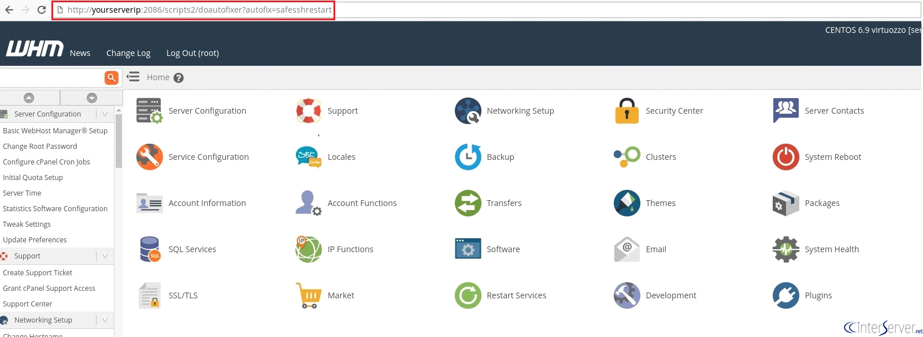This screenshot has width=923, height=337.
Task: Select Networking Setup sidebar section header
Action: click(43, 320)
